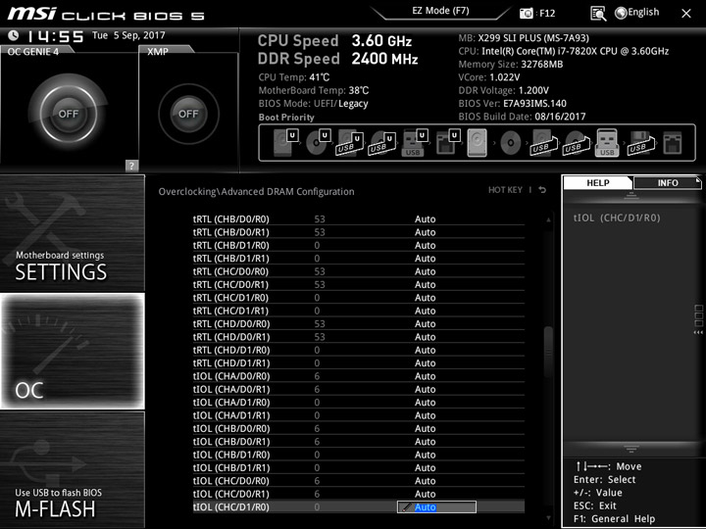Click the scroll-down arrow of the DRAM settings list
The image size is (706, 529).
click(548, 518)
